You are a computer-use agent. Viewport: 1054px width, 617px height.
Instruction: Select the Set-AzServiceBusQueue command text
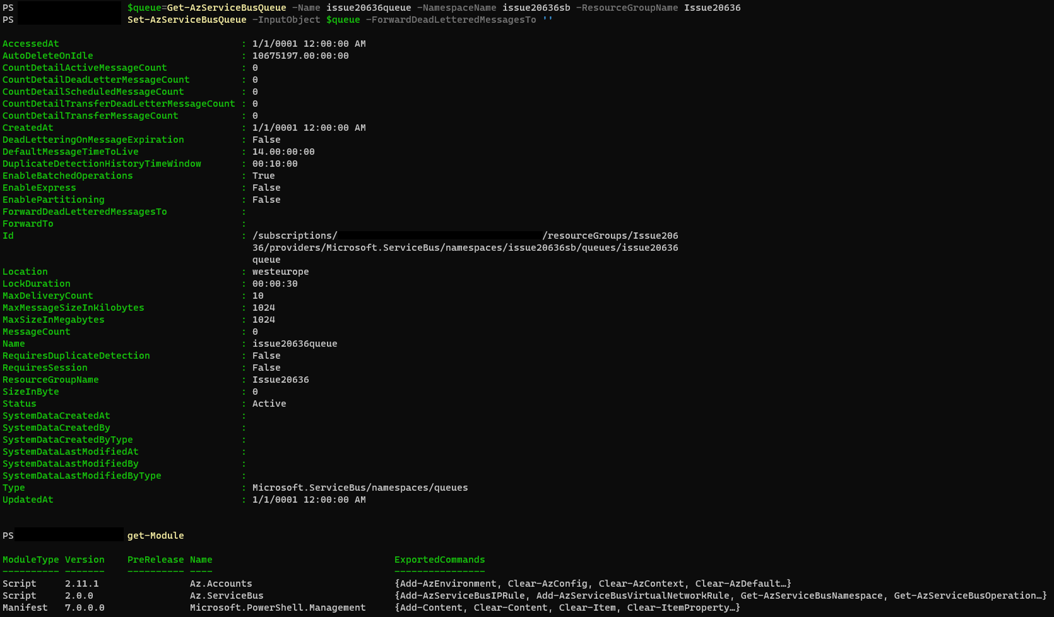coord(187,20)
